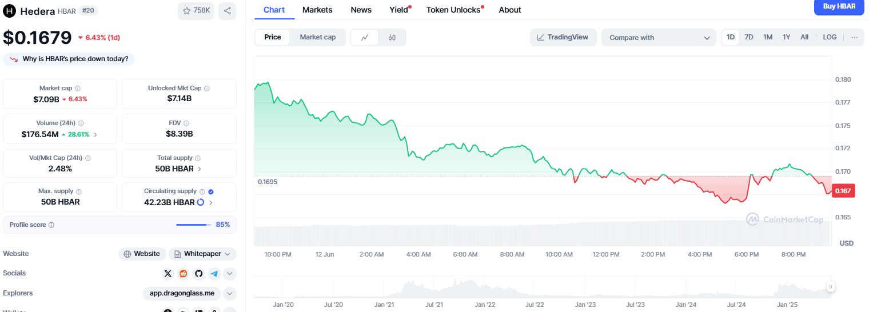Switch to the Markets tab
869x312 pixels.
point(317,10)
